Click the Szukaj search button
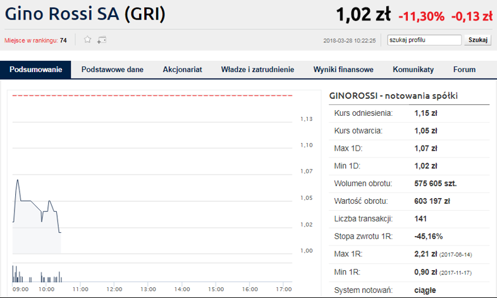The image size is (497, 298). (x=477, y=40)
